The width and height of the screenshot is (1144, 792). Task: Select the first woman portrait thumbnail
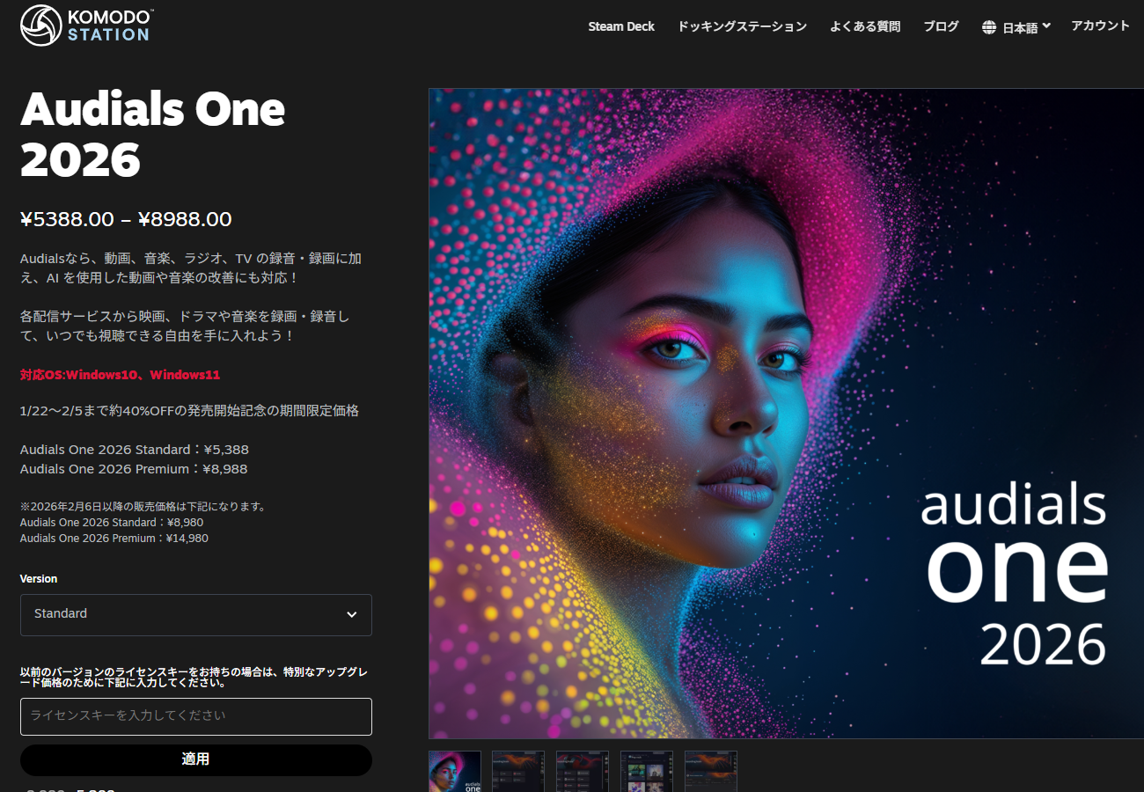pyautogui.click(x=455, y=771)
